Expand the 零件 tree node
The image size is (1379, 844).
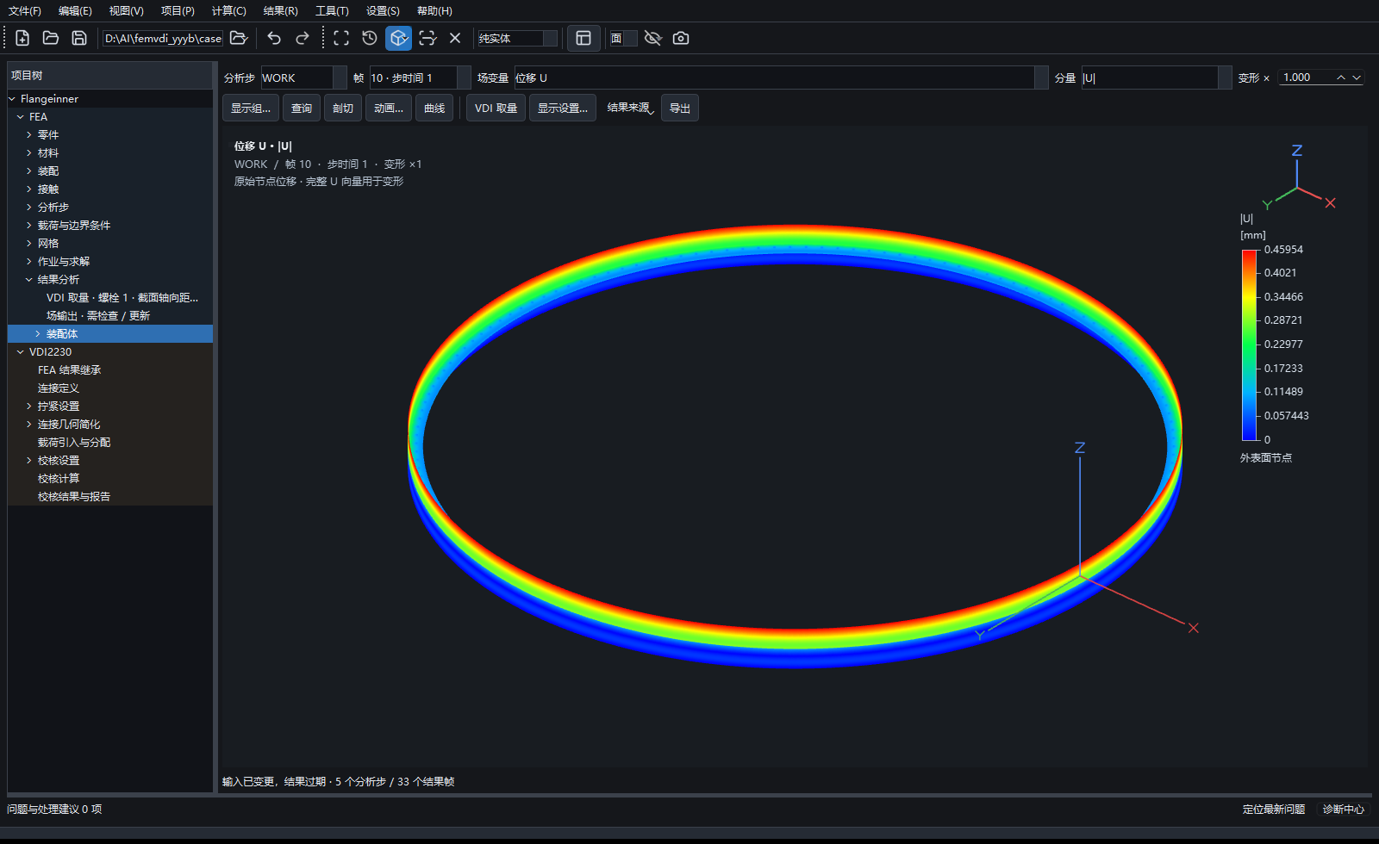point(28,135)
